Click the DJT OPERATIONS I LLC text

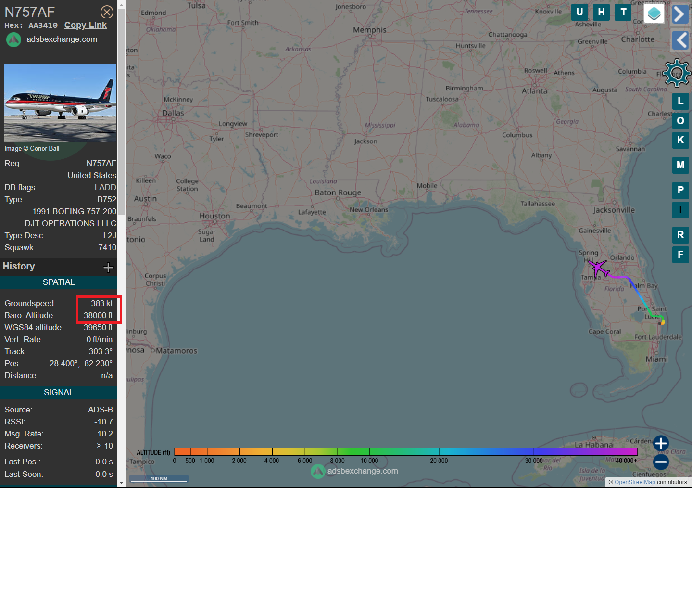(x=71, y=223)
